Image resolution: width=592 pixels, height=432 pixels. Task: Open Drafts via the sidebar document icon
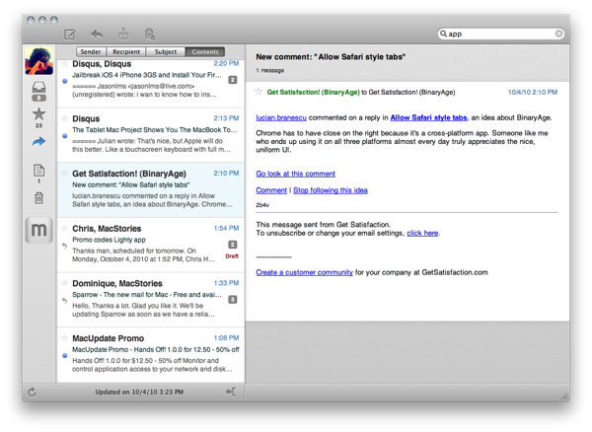[38, 171]
